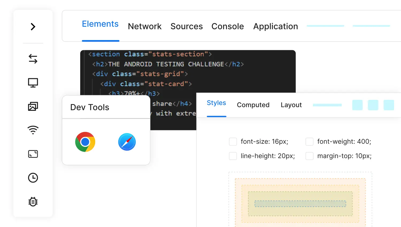This screenshot has height=227, width=401.
Task: Expand the sidebar with the chevron arrow
Action: [x=33, y=27]
